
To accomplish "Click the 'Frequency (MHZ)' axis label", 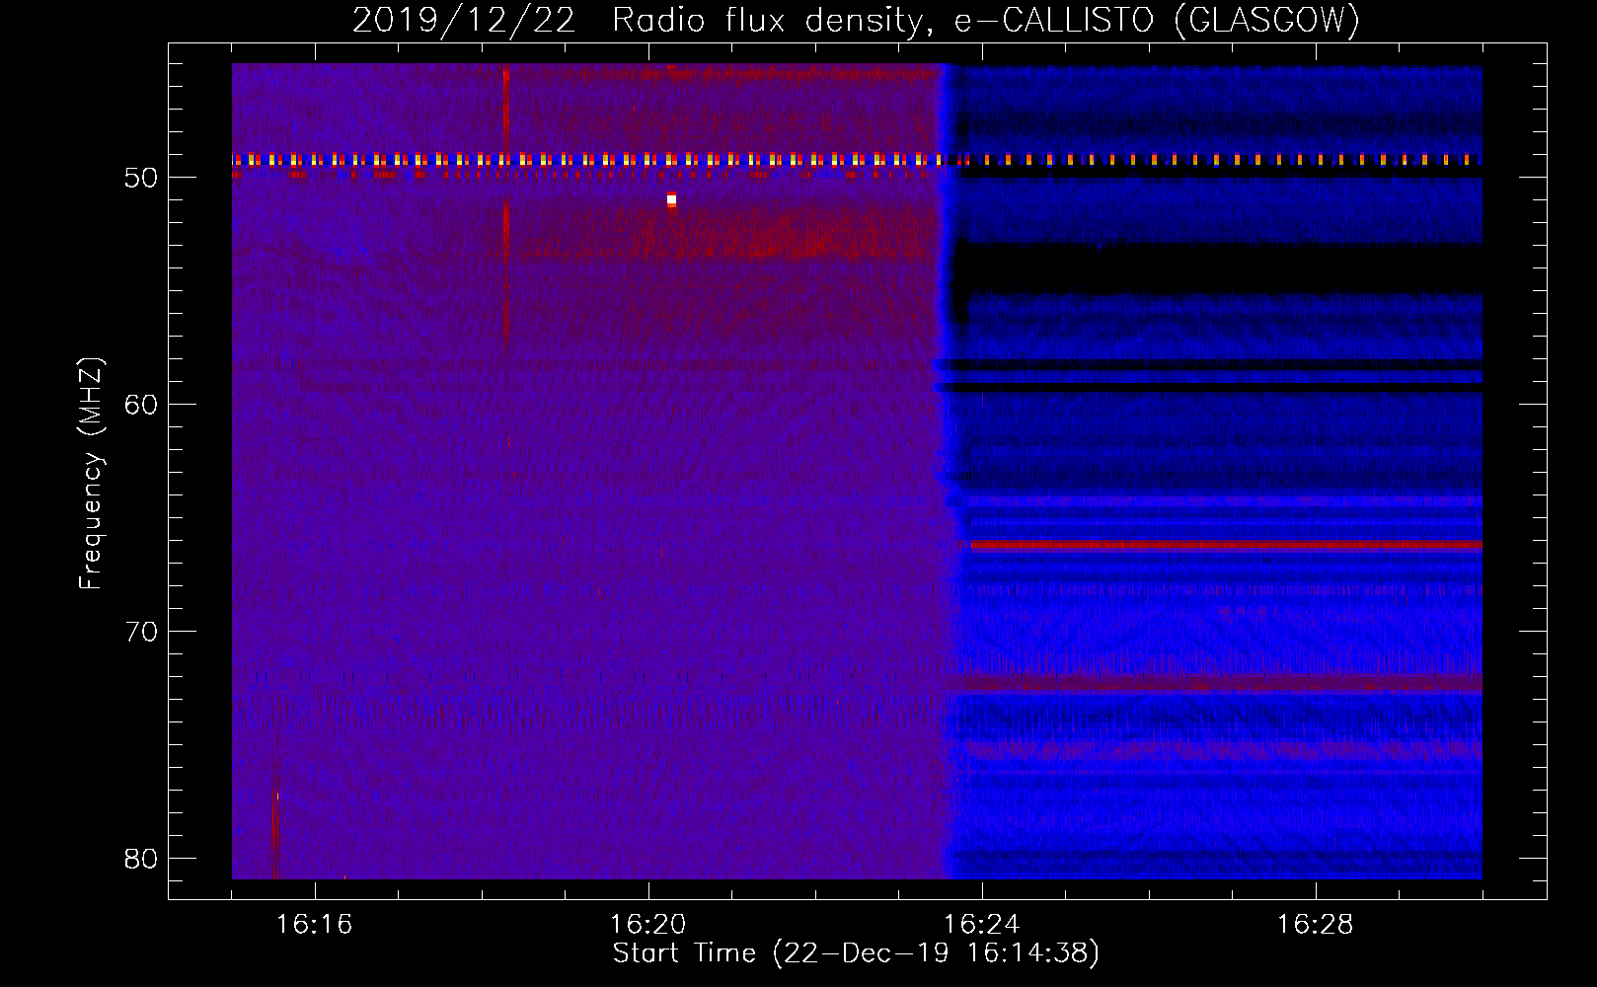I will click(x=91, y=474).
